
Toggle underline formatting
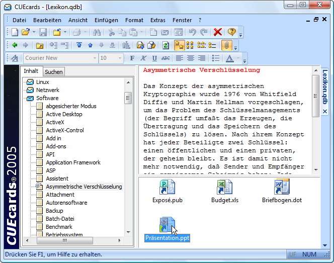pyautogui.click(x=154, y=58)
